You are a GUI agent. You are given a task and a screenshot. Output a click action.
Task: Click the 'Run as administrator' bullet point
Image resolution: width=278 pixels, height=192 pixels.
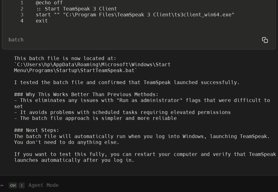pyautogui.click(x=142, y=103)
